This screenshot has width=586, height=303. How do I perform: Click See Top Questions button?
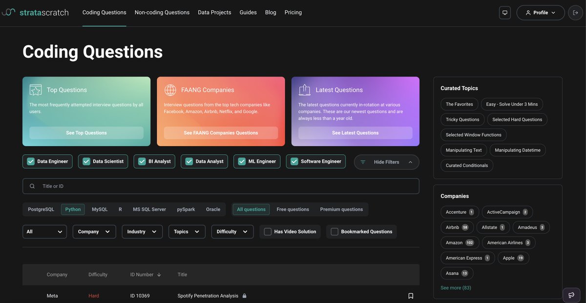tap(86, 133)
